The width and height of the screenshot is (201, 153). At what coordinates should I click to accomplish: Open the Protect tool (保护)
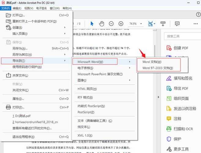174,139
